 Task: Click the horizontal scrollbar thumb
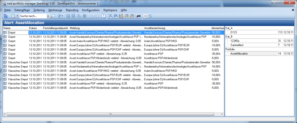click(x=110, y=114)
